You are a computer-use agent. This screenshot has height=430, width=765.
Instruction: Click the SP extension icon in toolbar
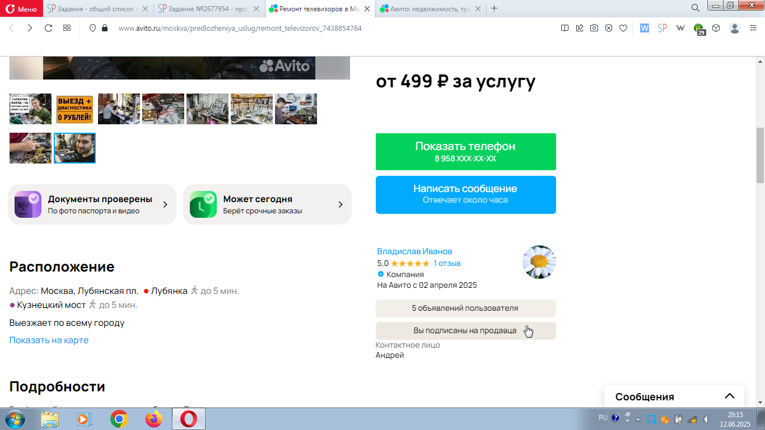point(663,28)
